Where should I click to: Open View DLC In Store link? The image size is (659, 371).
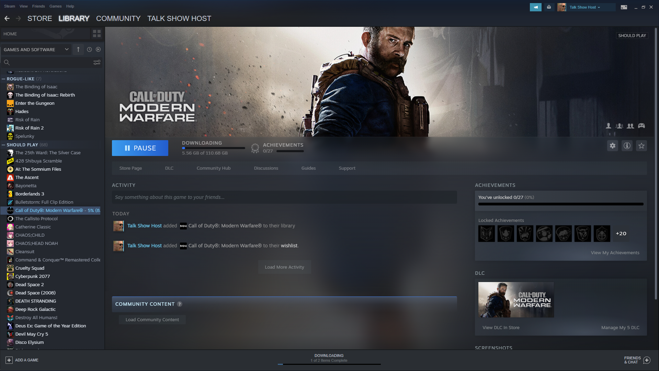click(501, 327)
